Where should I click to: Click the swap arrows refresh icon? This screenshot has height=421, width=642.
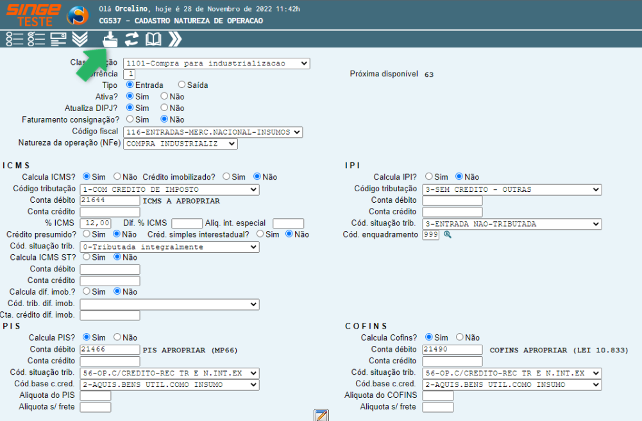click(x=131, y=39)
